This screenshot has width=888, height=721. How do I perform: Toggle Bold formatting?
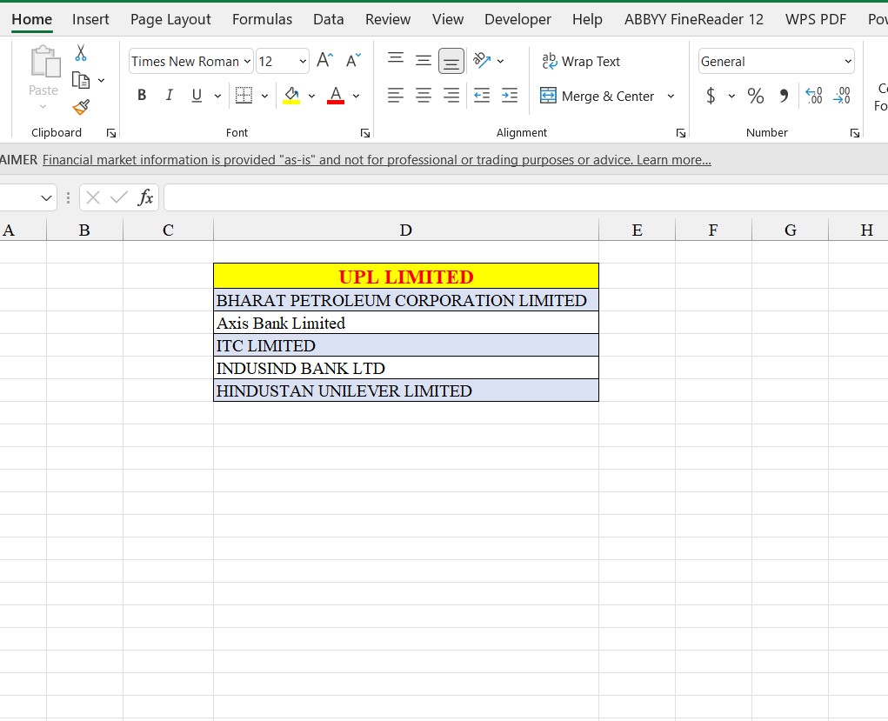pos(142,95)
